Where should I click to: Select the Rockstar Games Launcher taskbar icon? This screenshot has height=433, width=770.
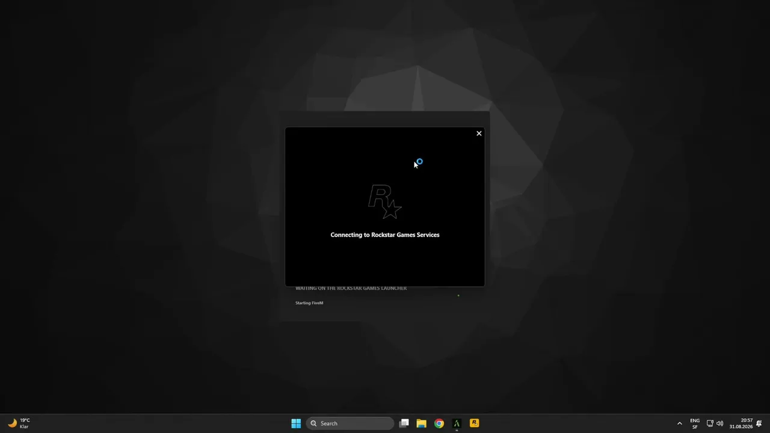(x=474, y=423)
